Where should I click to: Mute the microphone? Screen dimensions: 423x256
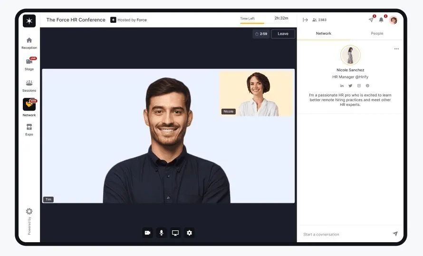pos(161,233)
